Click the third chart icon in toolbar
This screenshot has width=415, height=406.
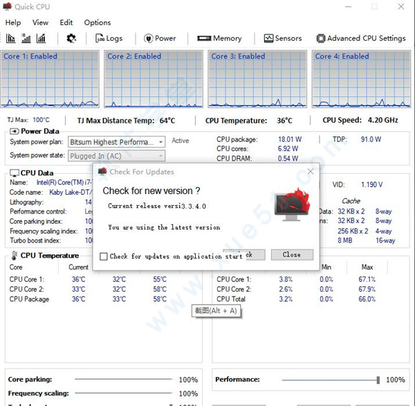41,39
